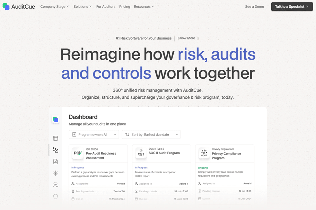Select the audit programs icon in the sidebar
Screen dimensions: 316x210
pos(55,150)
